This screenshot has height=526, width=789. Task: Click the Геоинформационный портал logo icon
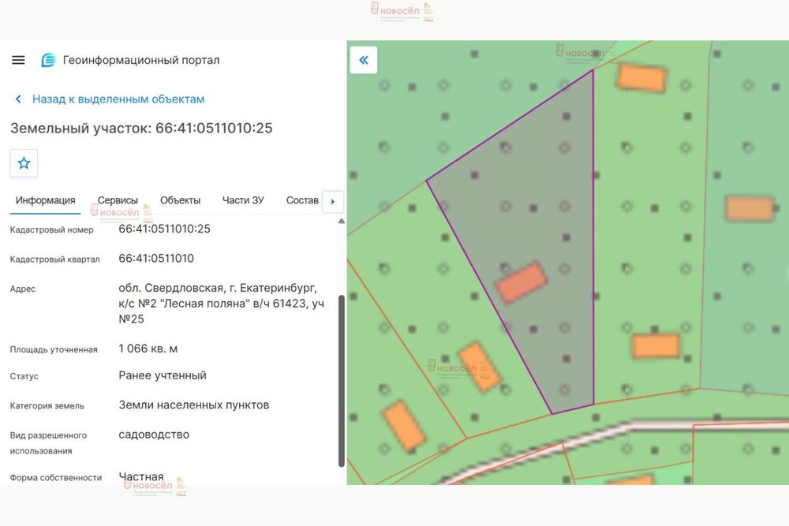(48, 61)
